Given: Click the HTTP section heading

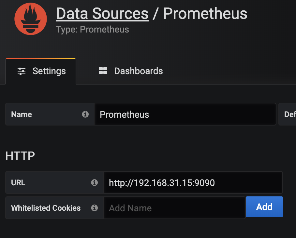Looking at the screenshot, I should pyautogui.click(x=20, y=156).
